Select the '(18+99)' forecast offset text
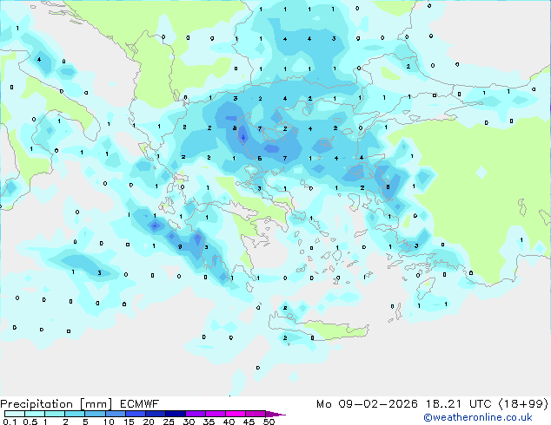This screenshot has height=425, width=551. coord(523,404)
